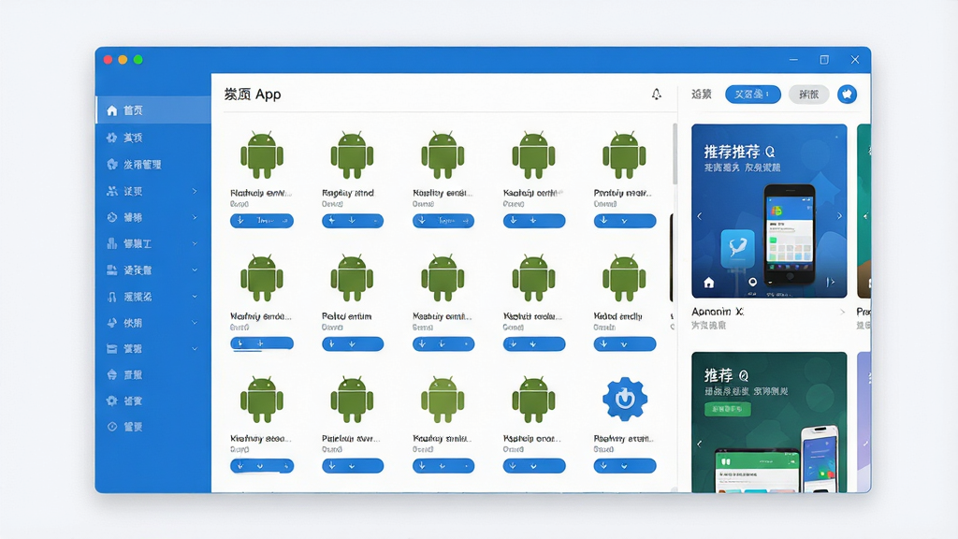Click the blue pill button in header

pyautogui.click(x=753, y=95)
